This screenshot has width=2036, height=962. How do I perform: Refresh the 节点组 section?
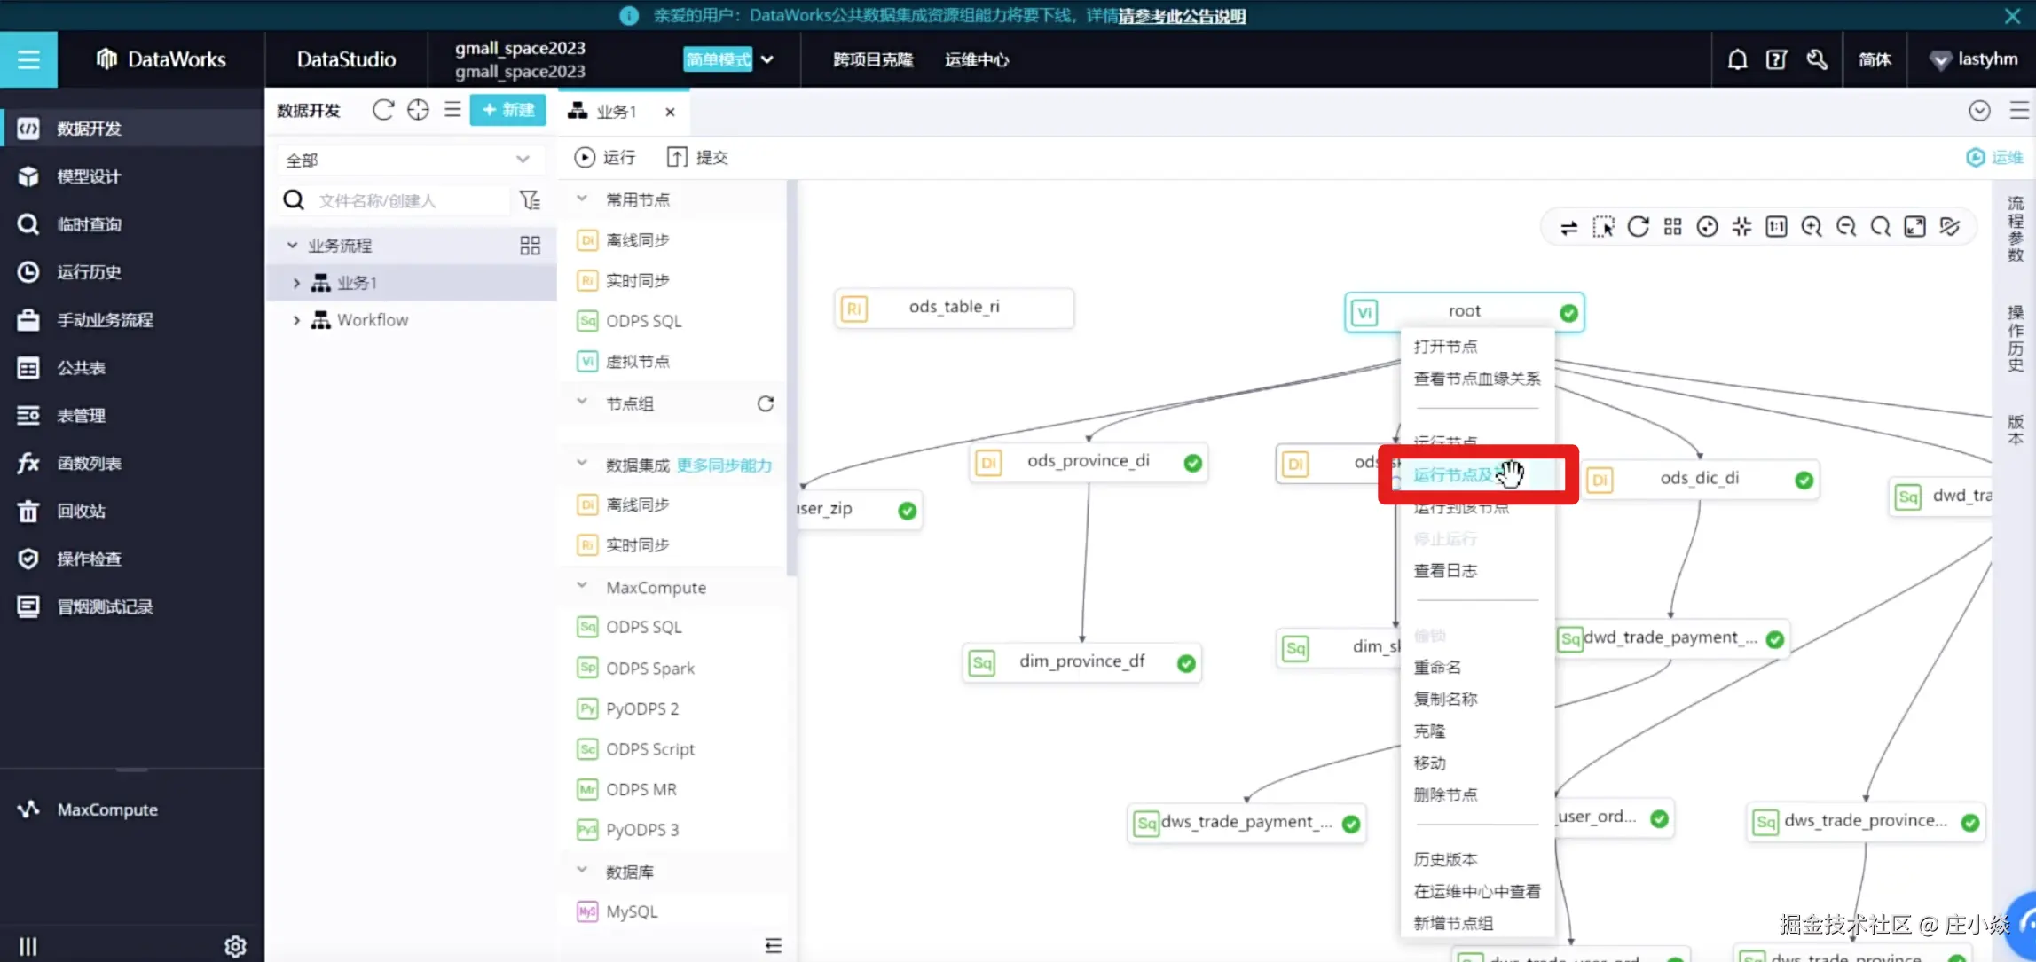click(765, 404)
